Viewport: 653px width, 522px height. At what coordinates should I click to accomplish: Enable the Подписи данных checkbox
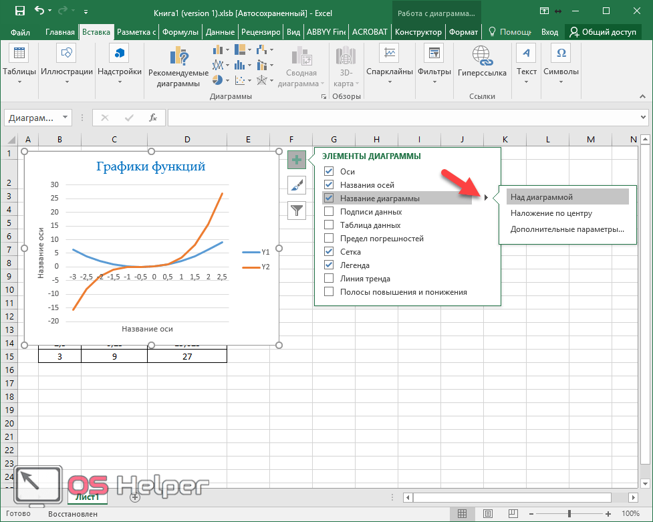[x=329, y=212]
